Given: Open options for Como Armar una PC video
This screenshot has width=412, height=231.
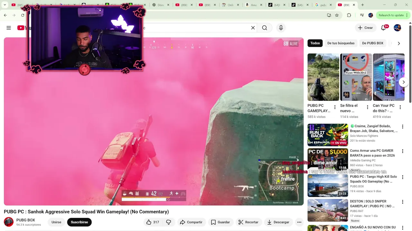Looking at the screenshot, I should coord(402,151).
